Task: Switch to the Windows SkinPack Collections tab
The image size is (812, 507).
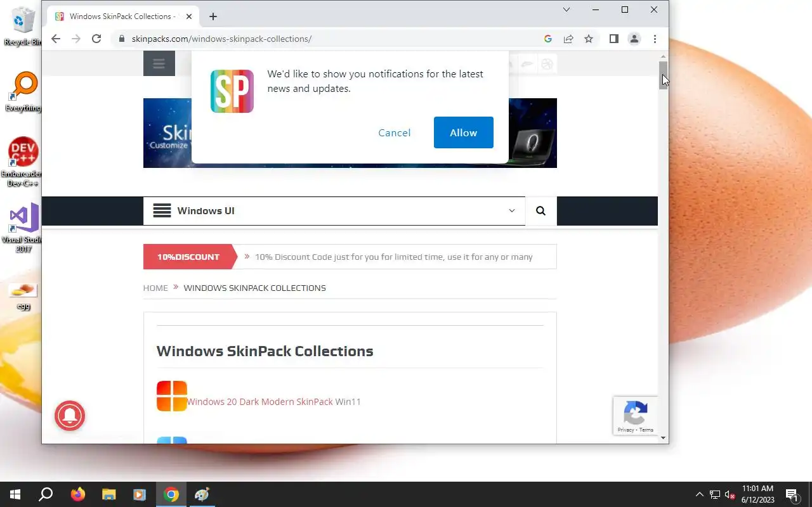Action: click(x=124, y=16)
